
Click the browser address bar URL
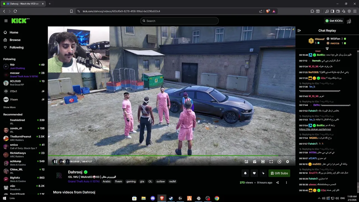pos(121,11)
